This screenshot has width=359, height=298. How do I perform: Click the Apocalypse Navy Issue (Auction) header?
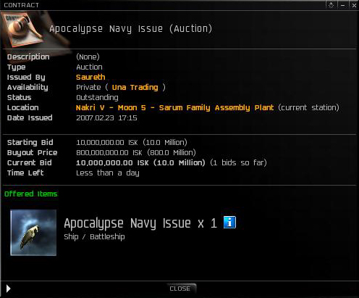pyautogui.click(x=131, y=29)
